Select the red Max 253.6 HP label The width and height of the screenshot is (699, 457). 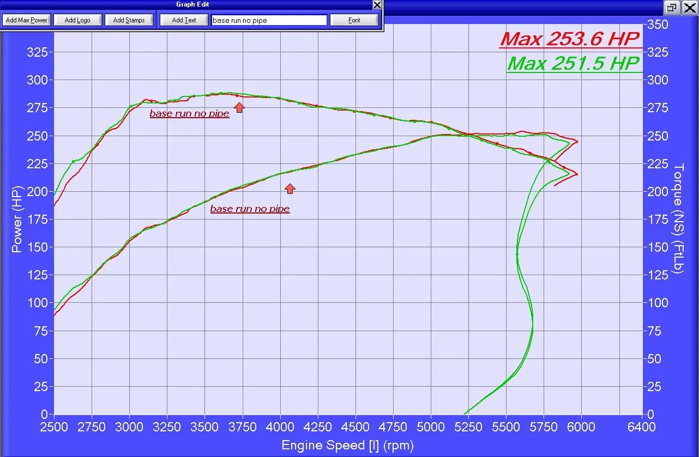[569, 39]
